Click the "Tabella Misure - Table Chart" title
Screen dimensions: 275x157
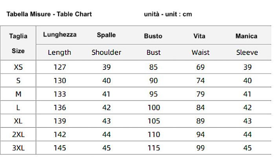click(49, 14)
